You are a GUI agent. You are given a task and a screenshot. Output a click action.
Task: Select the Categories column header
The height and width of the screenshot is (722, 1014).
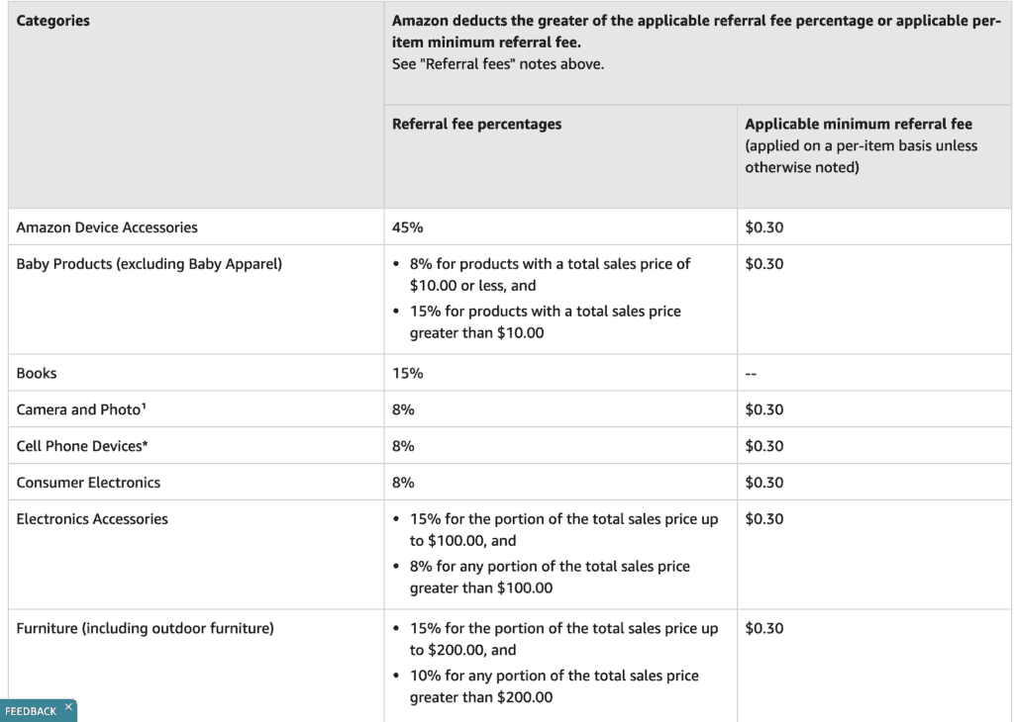click(x=52, y=20)
